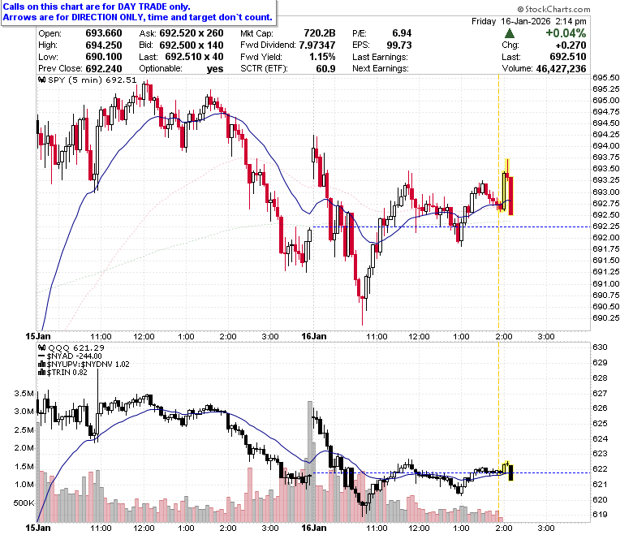Viewport: 633px width, 535px height.
Task: Click the 695.50 price axis label
Action: click(x=606, y=77)
